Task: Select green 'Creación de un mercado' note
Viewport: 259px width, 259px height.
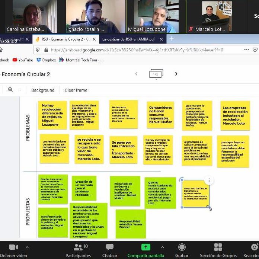Action: click(x=84, y=188)
